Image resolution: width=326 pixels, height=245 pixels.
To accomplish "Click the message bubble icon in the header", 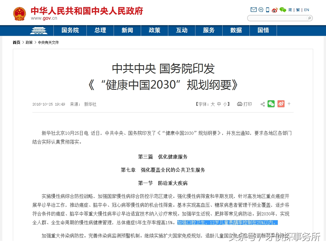I will 261,10.
